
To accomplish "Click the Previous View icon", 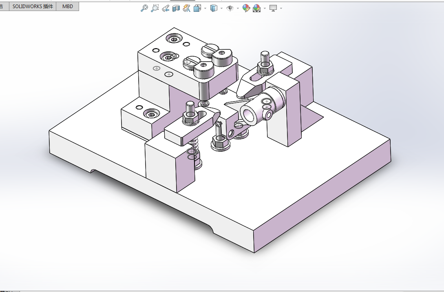I will [166, 9].
